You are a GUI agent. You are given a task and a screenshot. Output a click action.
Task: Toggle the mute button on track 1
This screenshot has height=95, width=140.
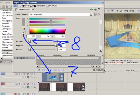pos(31,74)
